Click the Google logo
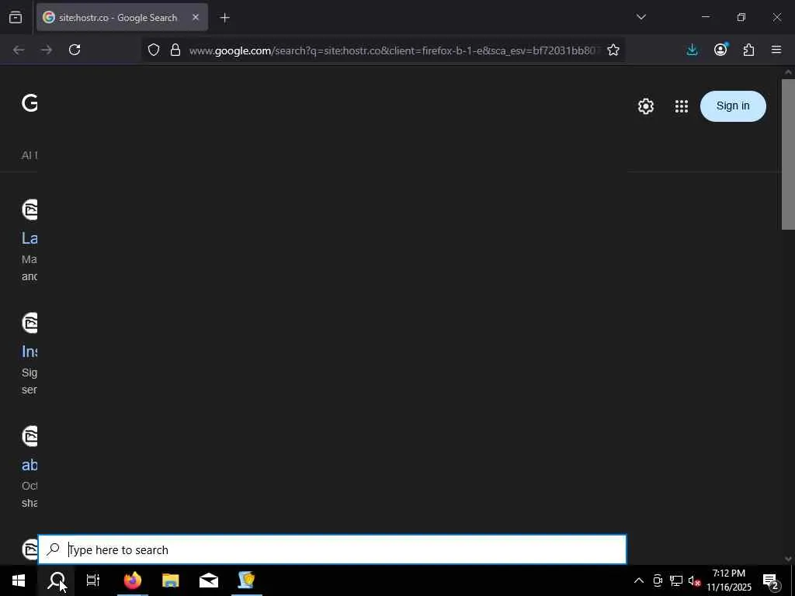The image size is (795, 596). tap(30, 103)
